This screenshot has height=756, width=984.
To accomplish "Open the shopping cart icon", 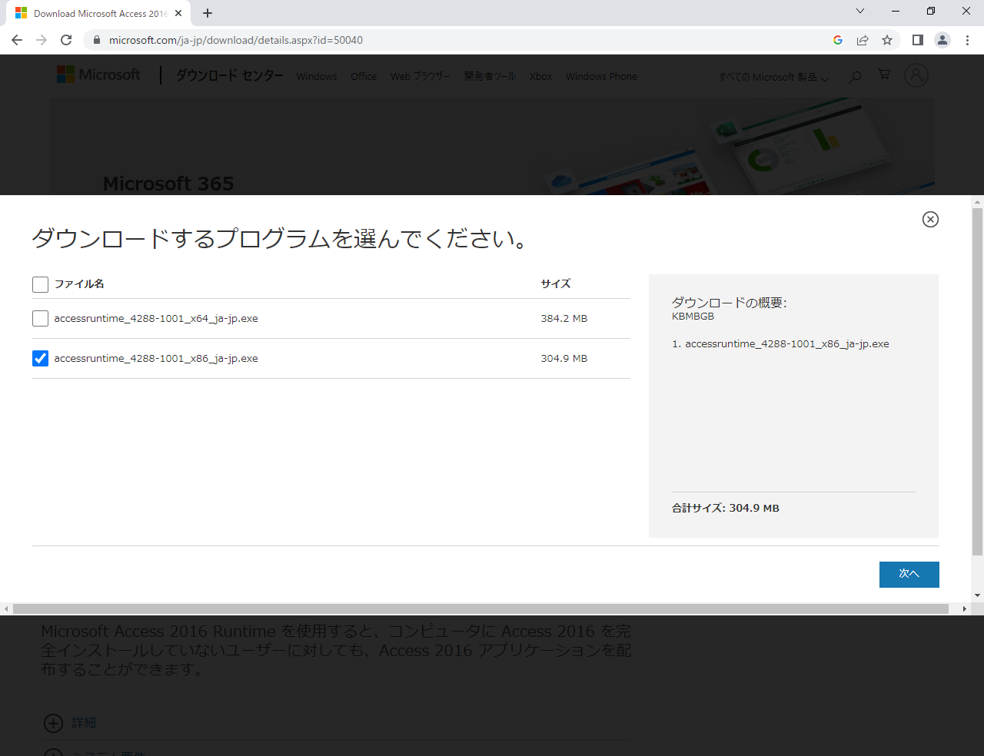I will coord(884,75).
